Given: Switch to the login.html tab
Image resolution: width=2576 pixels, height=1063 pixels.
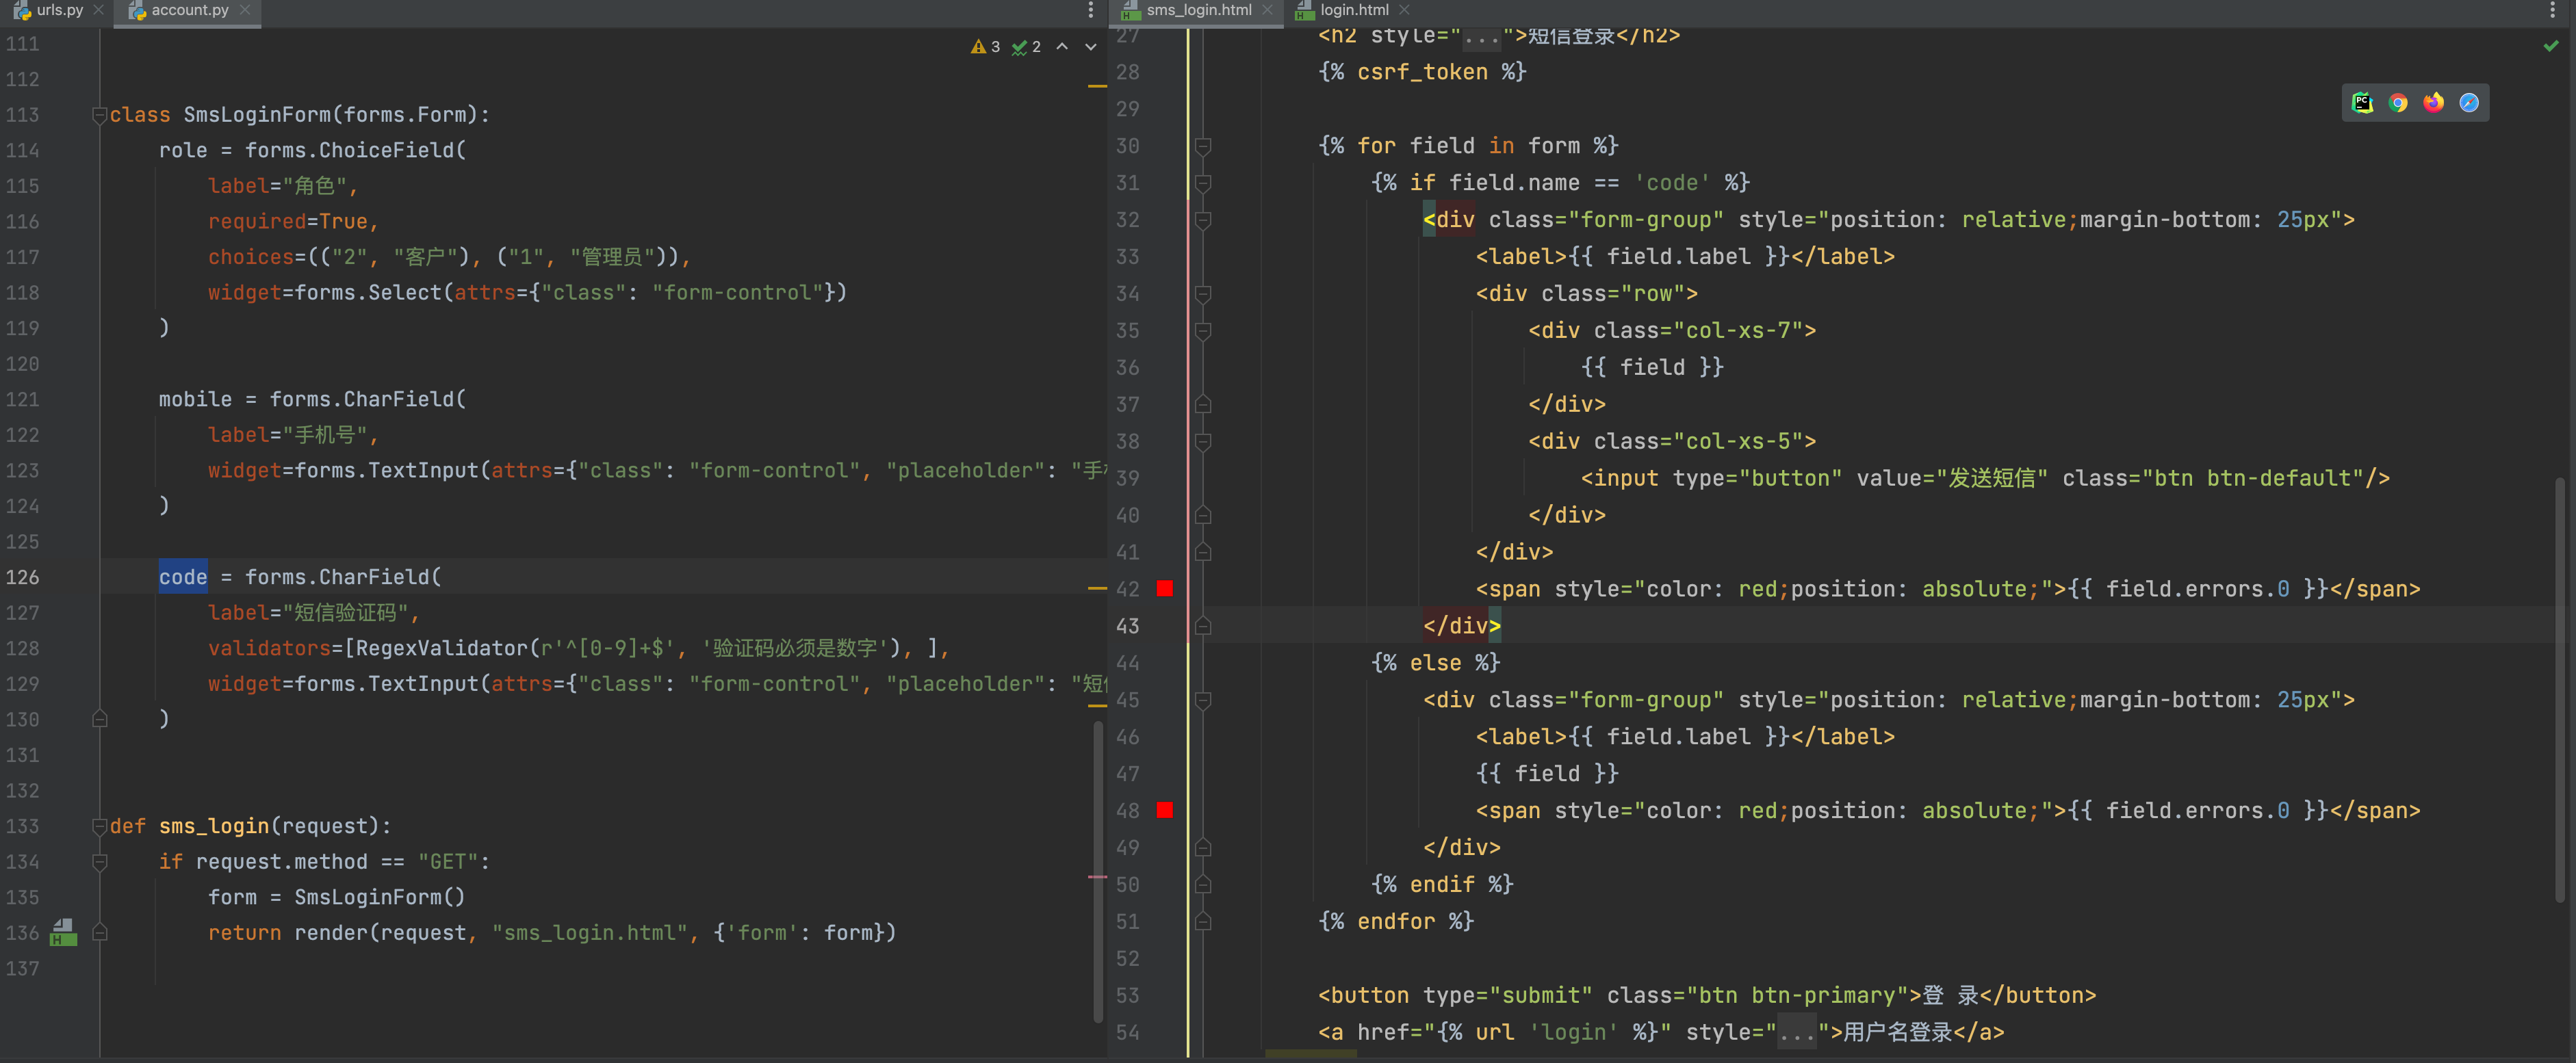Looking at the screenshot, I should tap(1353, 10).
